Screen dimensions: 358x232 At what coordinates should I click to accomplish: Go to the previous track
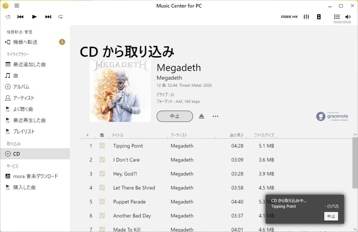20,17
